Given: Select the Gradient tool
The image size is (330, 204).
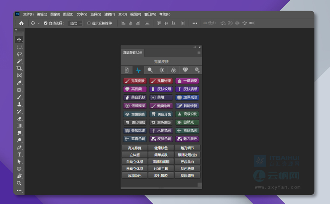Looking at the screenshot, I should 19,126.
